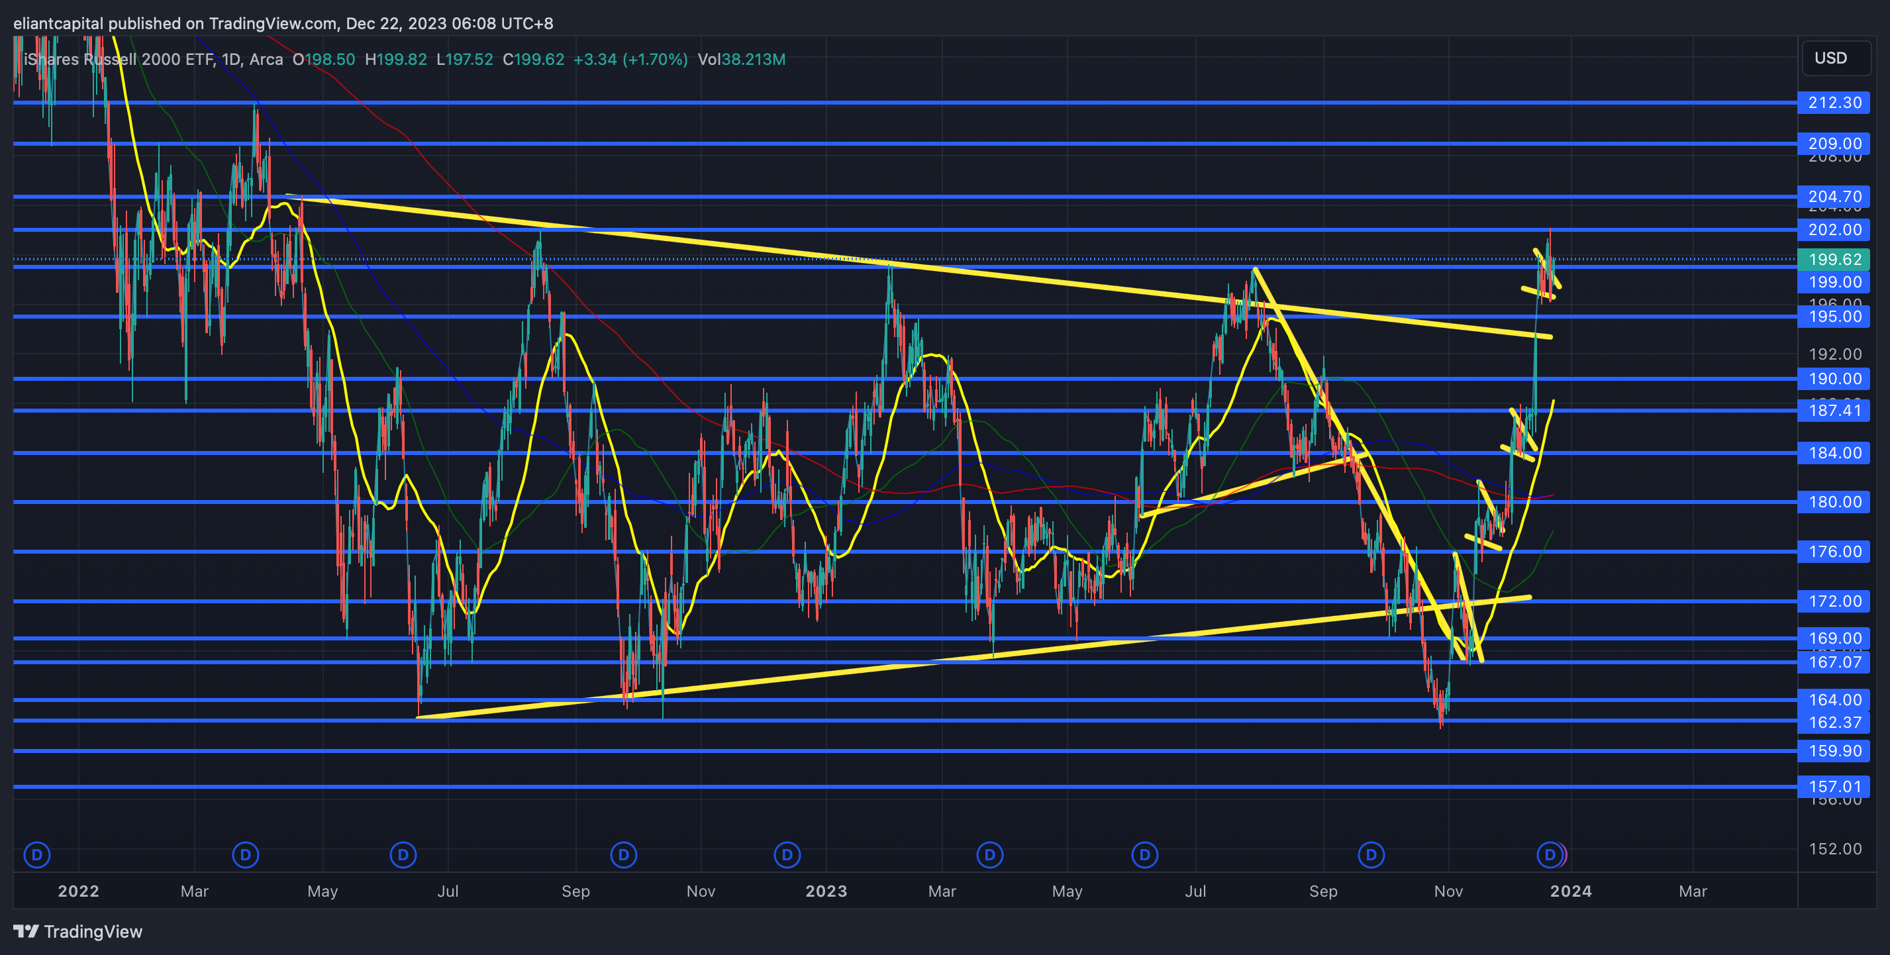Select the 180.00 price level label

click(1834, 502)
